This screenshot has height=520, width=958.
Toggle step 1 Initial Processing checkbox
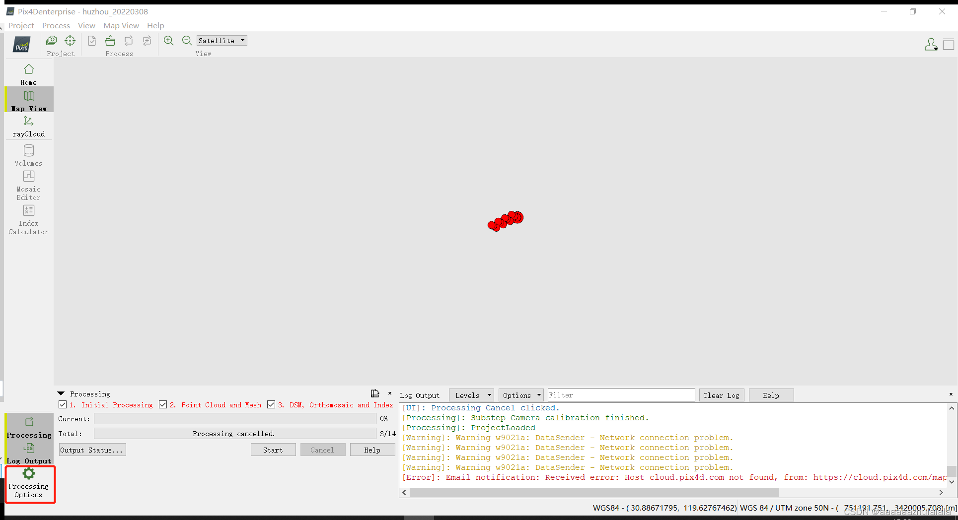(63, 405)
